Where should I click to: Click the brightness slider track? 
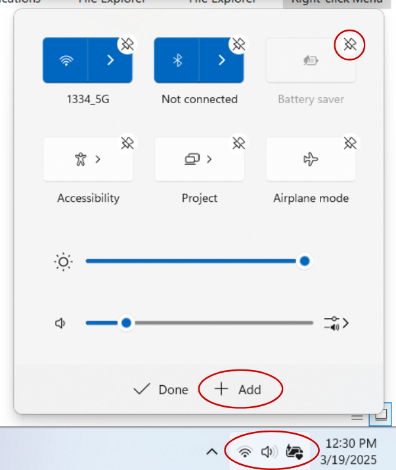pos(190,262)
